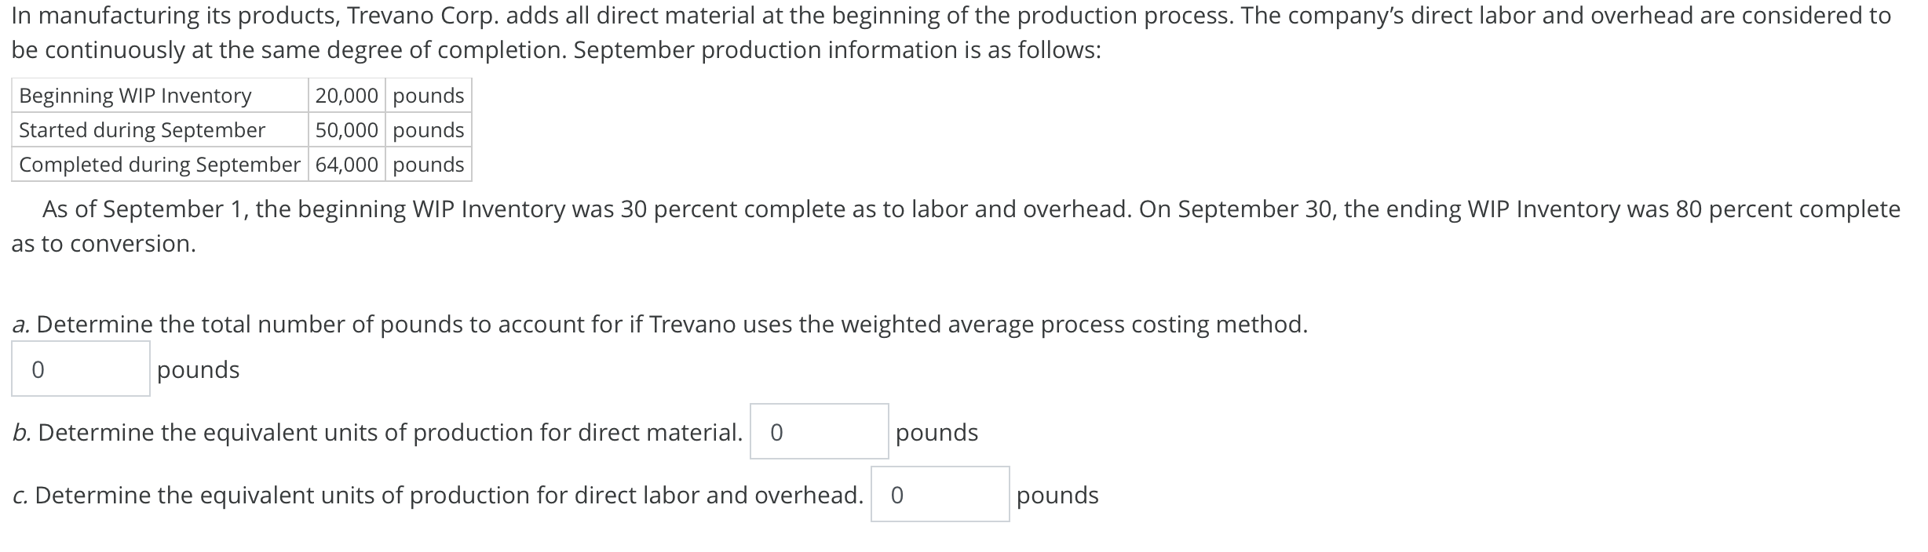This screenshot has height=552, width=1928.
Task: Click the pounds label after question b field
Action: pos(934,431)
